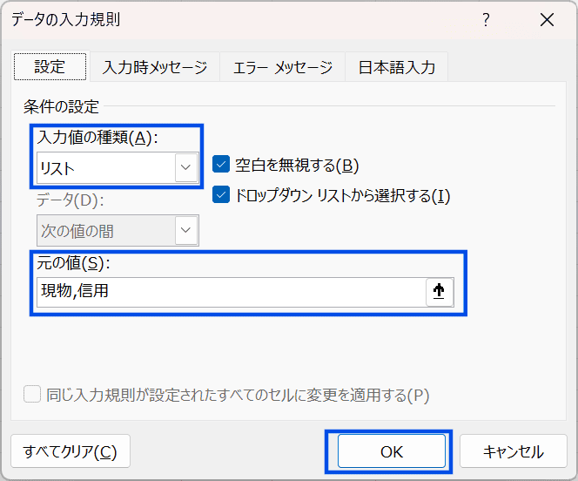This screenshot has height=481, width=578.
Task: Click the 空白を無視する label text
Action: tap(297, 165)
